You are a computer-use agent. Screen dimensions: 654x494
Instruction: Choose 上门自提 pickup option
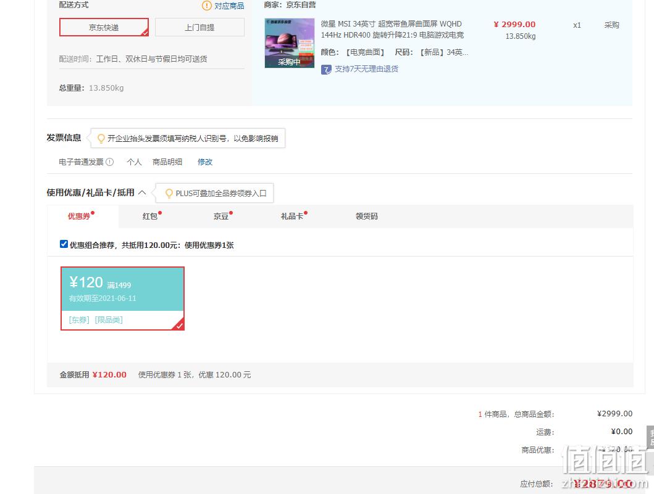pos(199,28)
